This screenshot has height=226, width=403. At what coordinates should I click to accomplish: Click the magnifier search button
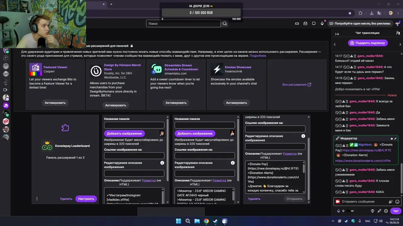[225, 24]
